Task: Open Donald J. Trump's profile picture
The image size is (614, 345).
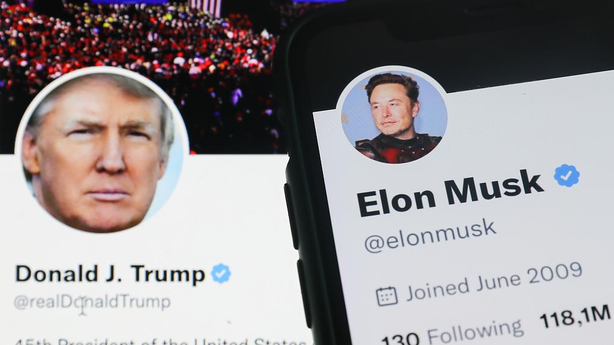Action: point(102,150)
